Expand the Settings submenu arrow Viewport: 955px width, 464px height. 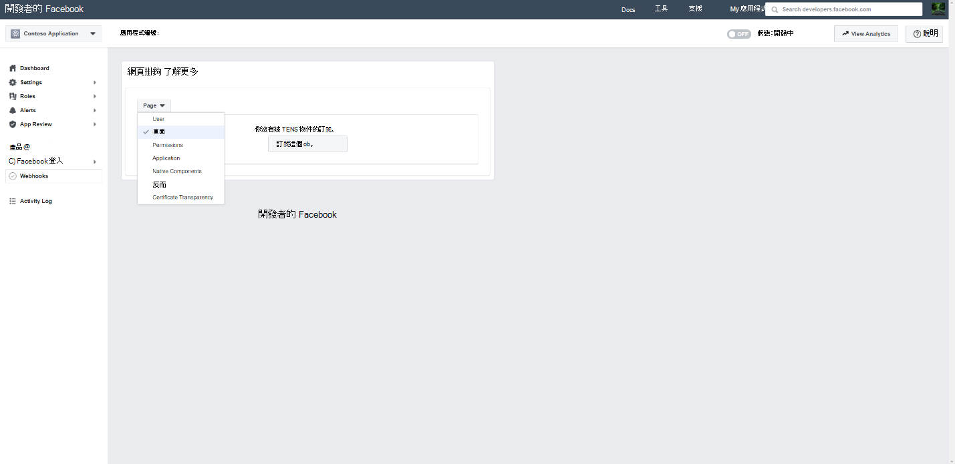(x=95, y=82)
